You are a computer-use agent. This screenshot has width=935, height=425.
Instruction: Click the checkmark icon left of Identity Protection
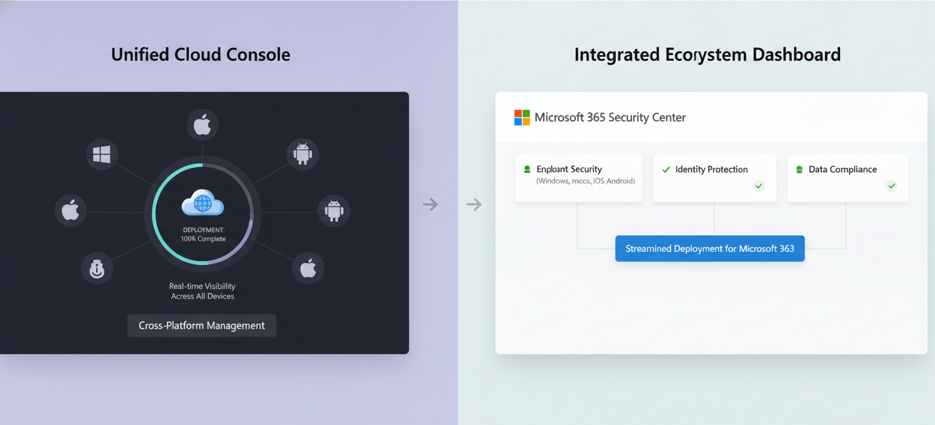point(666,169)
